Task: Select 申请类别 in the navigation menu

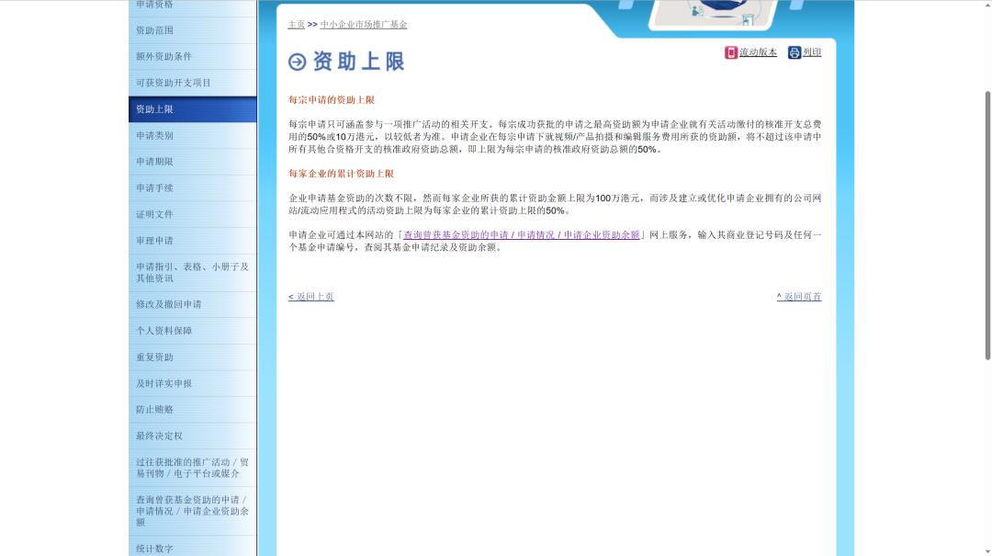Action: click(156, 135)
